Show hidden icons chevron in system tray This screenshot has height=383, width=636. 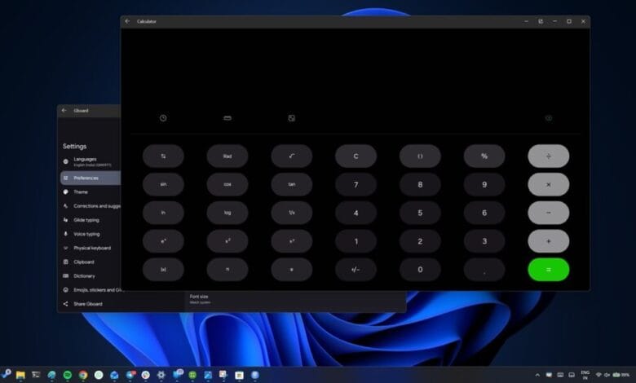pos(537,375)
